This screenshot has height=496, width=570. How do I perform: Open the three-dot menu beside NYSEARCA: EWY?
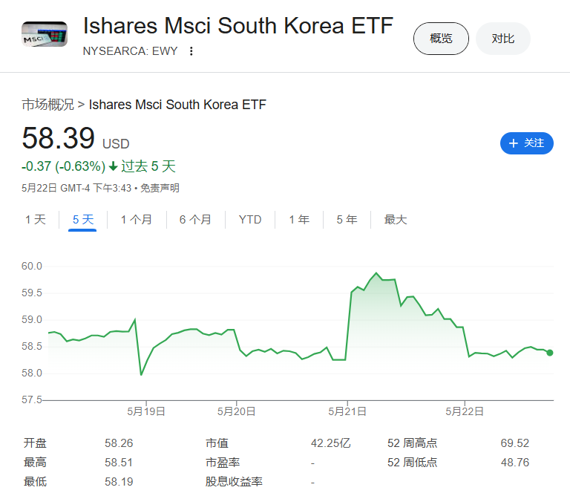191,51
